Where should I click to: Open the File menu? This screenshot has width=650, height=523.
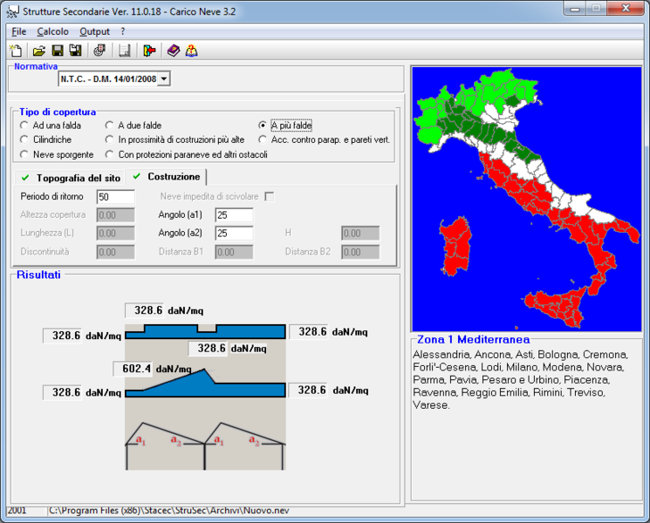click(x=18, y=31)
